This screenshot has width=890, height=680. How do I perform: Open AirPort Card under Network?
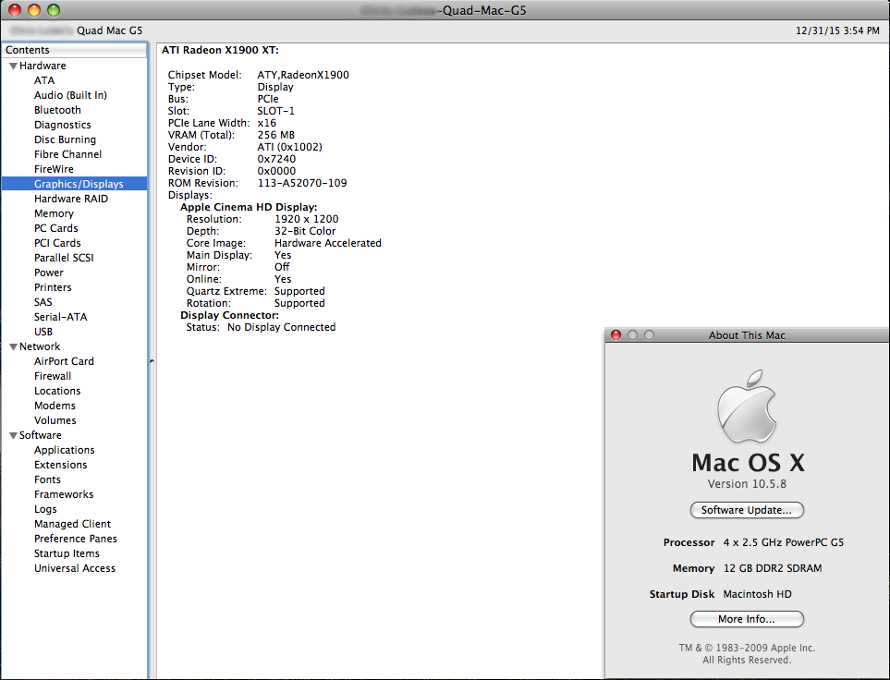click(x=64, y=361)
